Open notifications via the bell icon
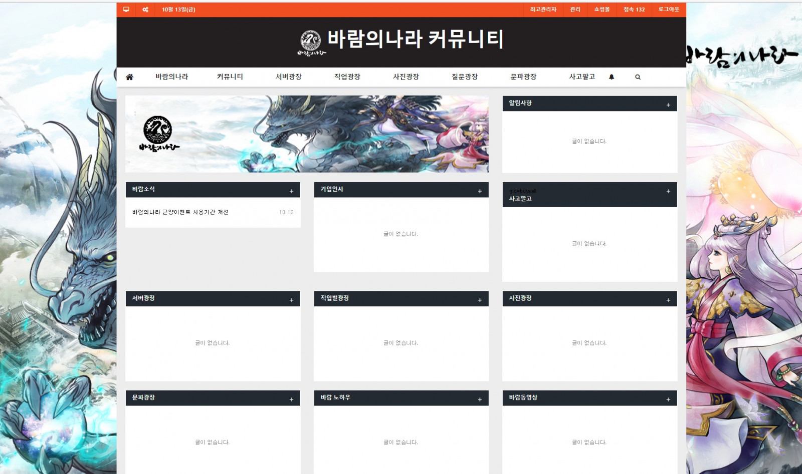The image size is (802, 474). point(612,77)
